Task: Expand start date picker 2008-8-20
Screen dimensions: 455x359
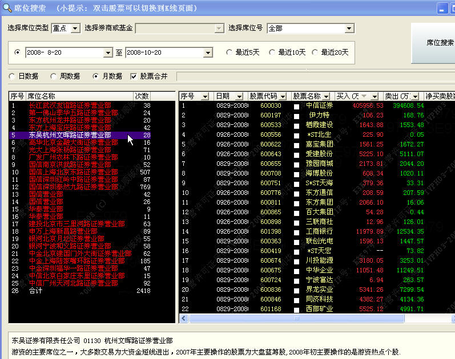Action: pyautogui.click(x=108, y=52)
